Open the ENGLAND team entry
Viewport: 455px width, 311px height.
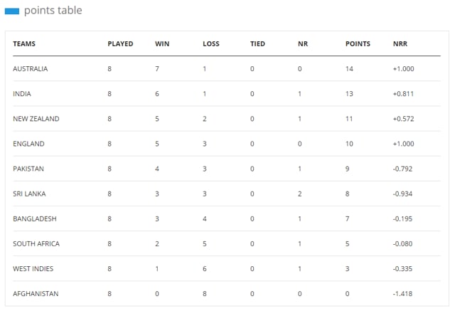[x=28, y=144]
